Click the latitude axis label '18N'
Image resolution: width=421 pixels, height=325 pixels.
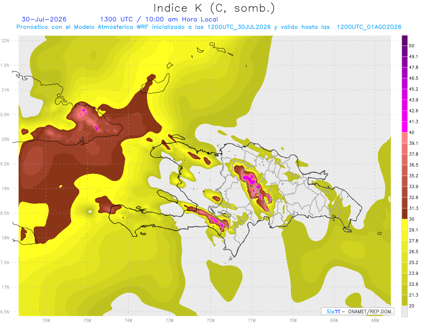pos(6,238)
